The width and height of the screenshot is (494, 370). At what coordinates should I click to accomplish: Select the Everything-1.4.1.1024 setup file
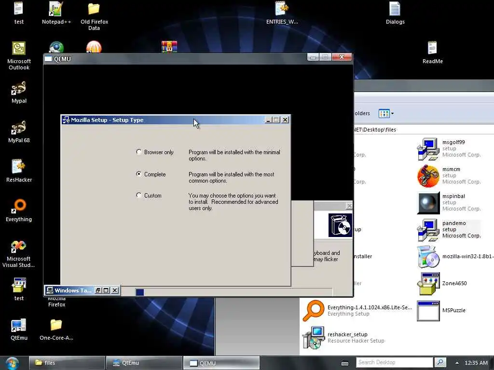(x=357, y=311)
